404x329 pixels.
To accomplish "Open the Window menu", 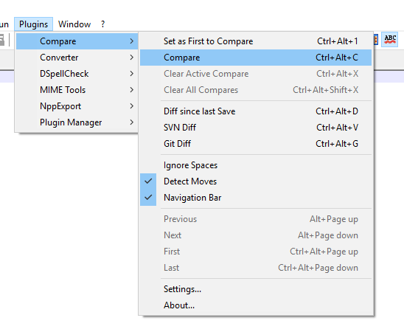I will 74,24.
